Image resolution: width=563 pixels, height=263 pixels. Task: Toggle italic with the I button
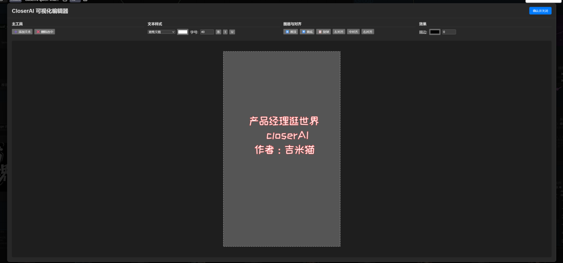(226, 32)
